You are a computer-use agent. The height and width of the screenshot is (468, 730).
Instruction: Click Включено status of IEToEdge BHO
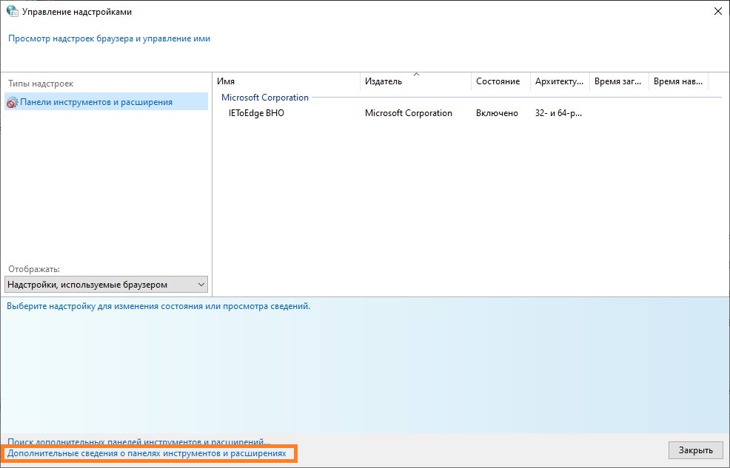[x=497, y=113]
